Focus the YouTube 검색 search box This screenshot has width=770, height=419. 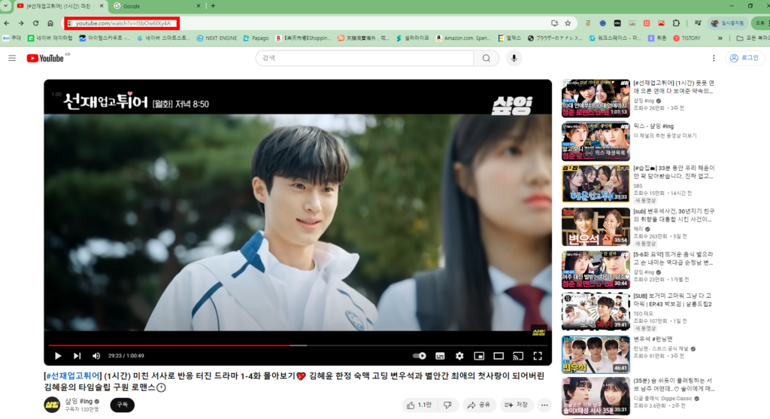(365, 58)
